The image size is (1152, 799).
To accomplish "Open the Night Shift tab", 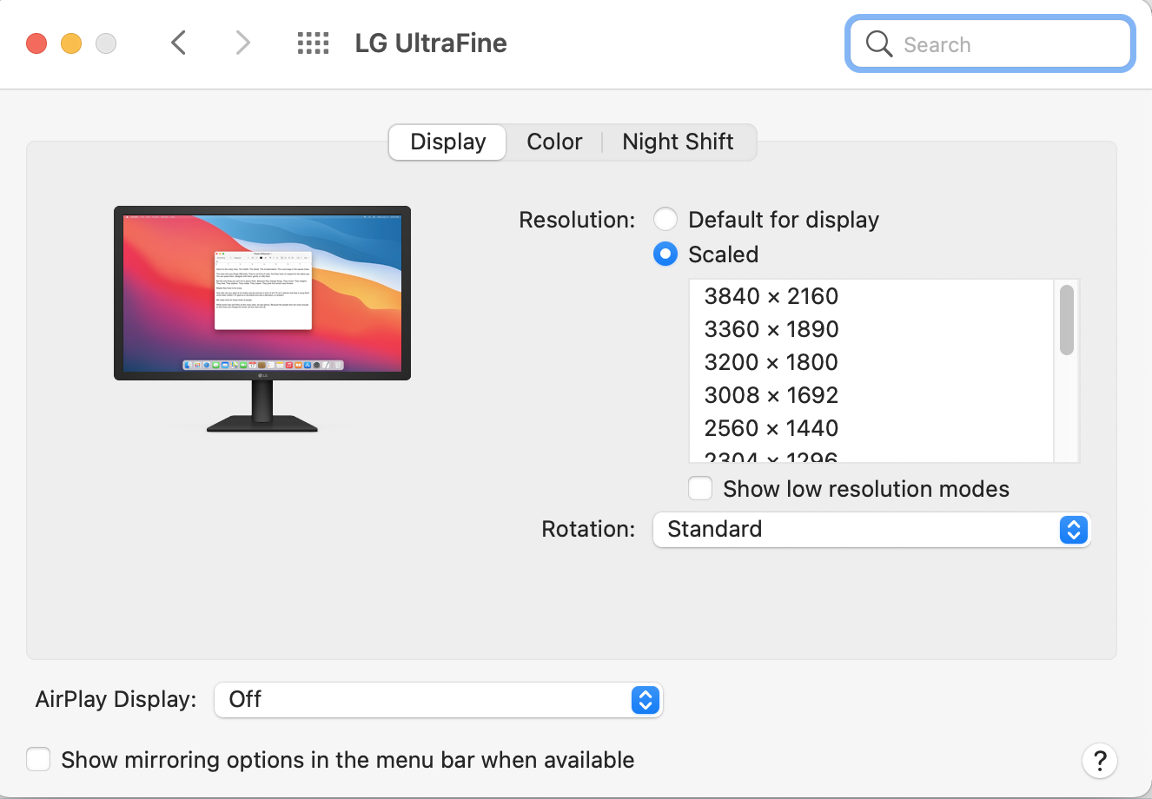I will pyautogui.click(x=678, y=142).
